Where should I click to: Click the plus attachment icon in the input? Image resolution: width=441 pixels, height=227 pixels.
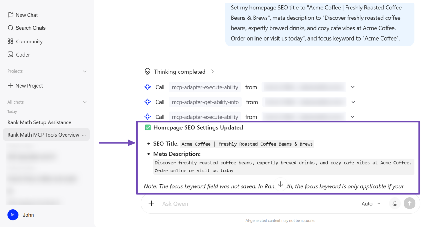pos(152,203)
